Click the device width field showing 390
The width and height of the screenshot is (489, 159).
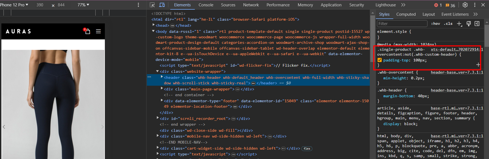pos(40,5)
